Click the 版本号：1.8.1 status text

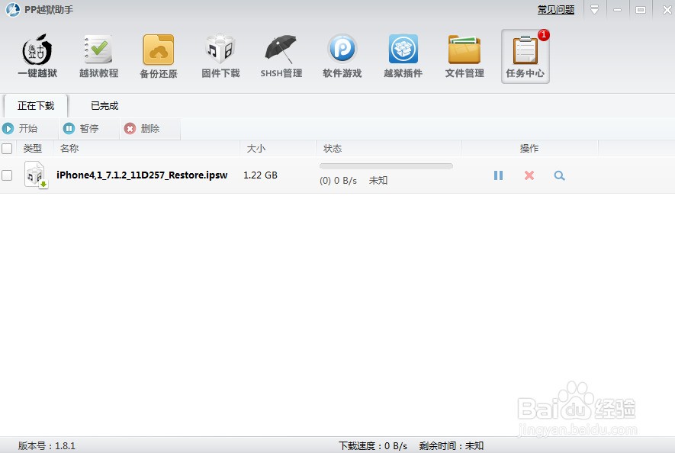[x=47, y=445]
